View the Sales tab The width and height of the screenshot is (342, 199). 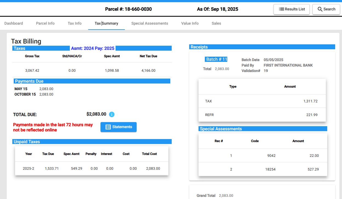coord(216,24)
